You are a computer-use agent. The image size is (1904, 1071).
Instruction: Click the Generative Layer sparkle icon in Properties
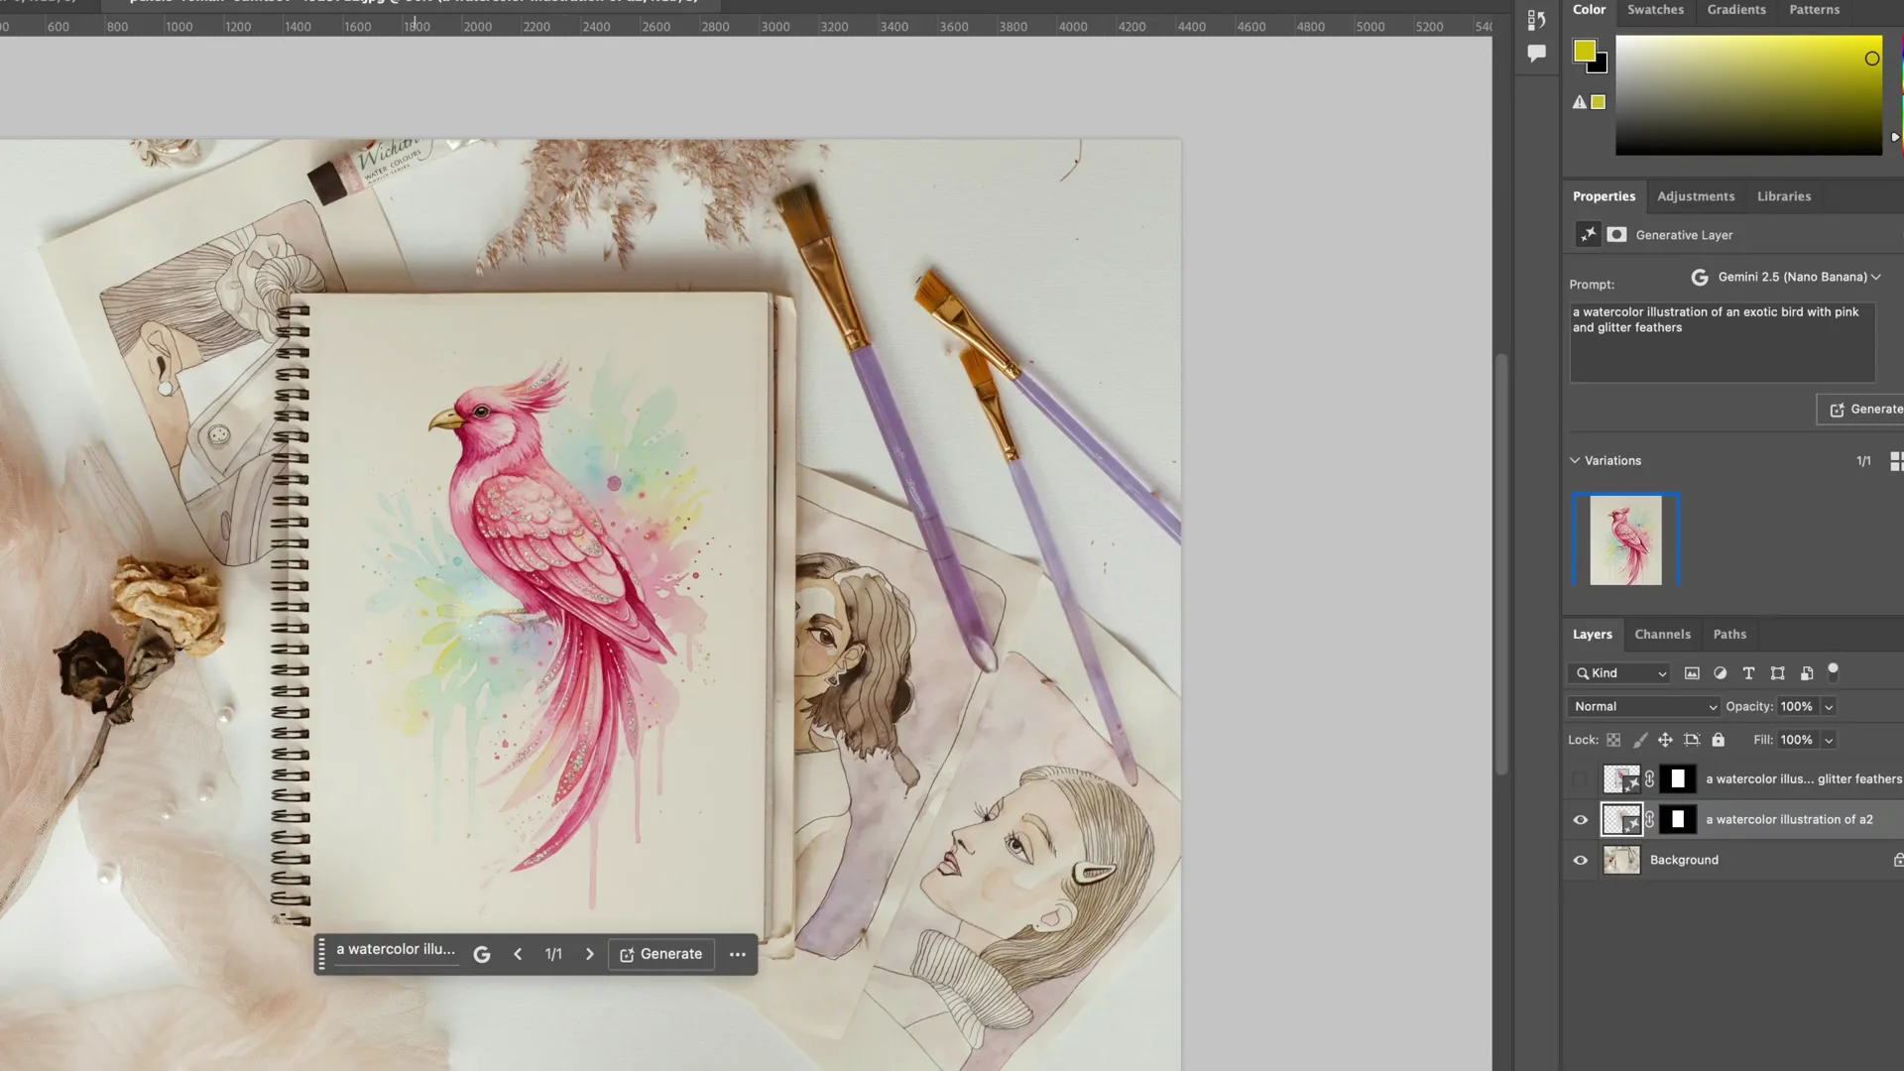click(1588, 234)
